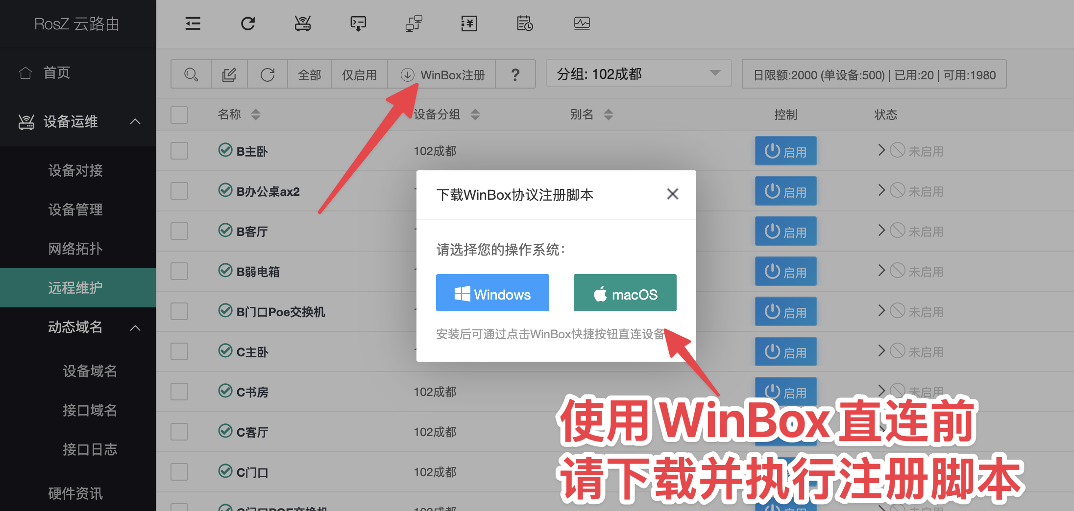Open the monitoring chart icon in toolbar
Screen dimensions: 1074x511
coord(582,23)
